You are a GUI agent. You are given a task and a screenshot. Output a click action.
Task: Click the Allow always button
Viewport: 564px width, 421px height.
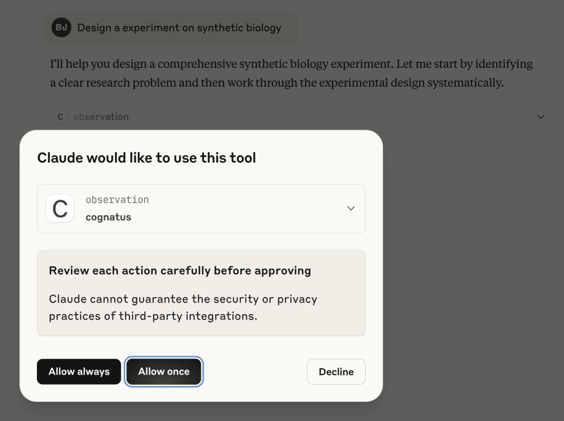tap(79, 372)
